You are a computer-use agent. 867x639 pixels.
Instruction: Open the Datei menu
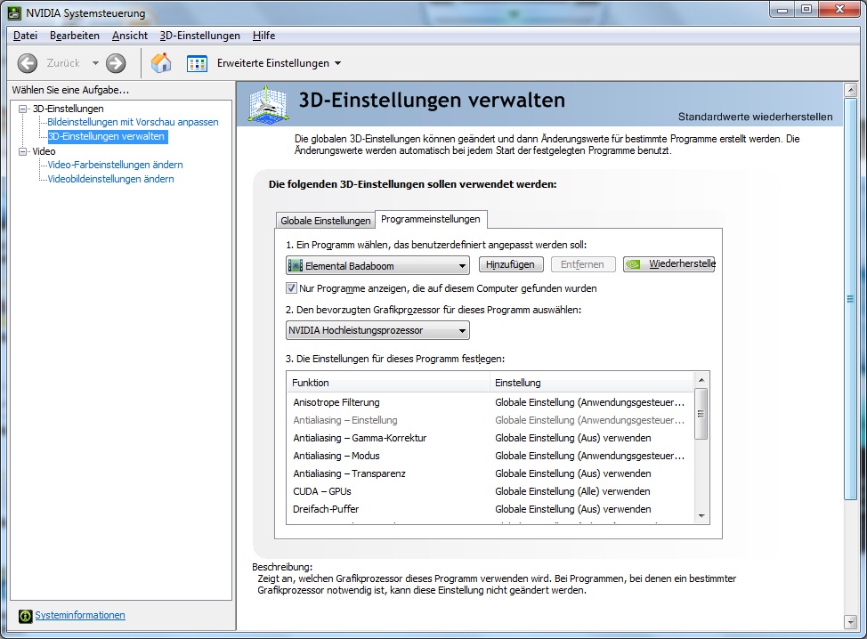tap(26, 36)
